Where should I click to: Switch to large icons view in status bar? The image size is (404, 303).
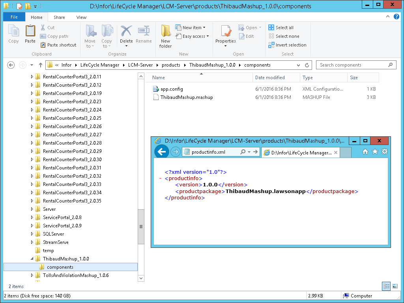tap(395, 286)
